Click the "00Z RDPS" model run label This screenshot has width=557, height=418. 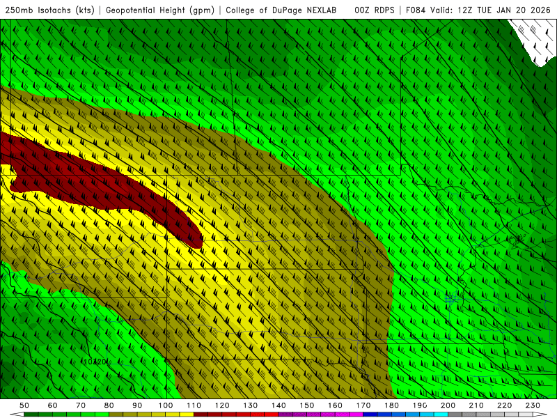click(375, 10)
